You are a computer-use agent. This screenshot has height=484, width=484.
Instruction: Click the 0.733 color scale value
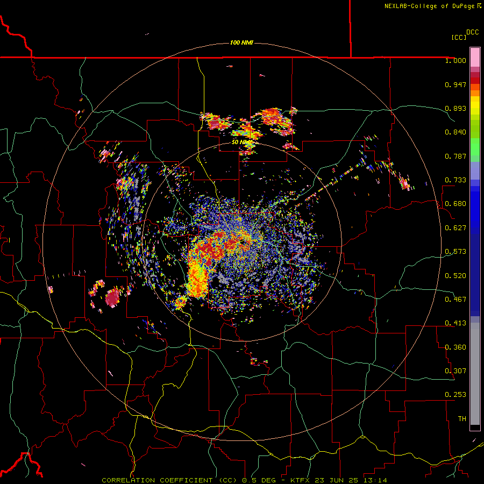pyautogui.click(x=455, y=180)
